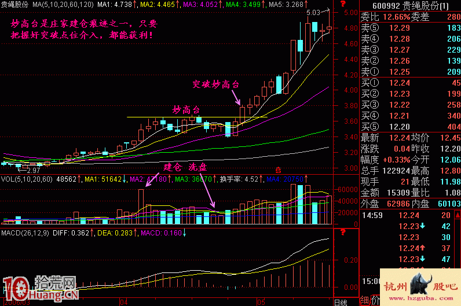
Task: Select the 卖④ 12.28 ask row
Action: (411, 39)
